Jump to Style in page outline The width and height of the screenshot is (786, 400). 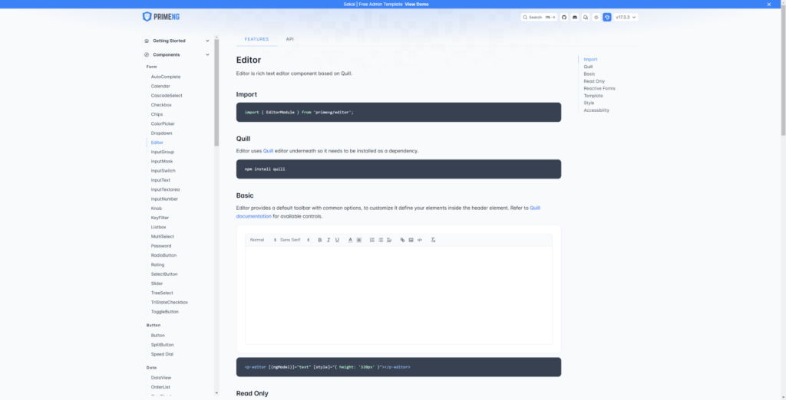tap(589, 103)
